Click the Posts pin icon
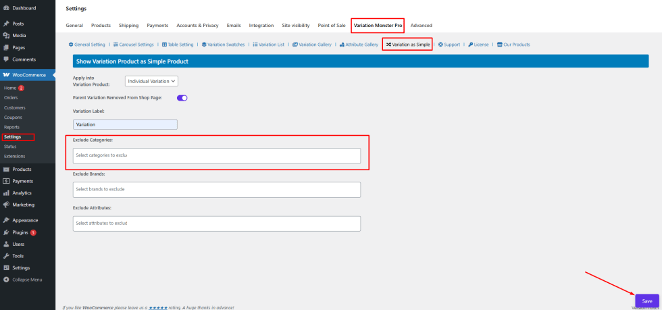The height and width of the screenshot is (310, 662). 6,24
